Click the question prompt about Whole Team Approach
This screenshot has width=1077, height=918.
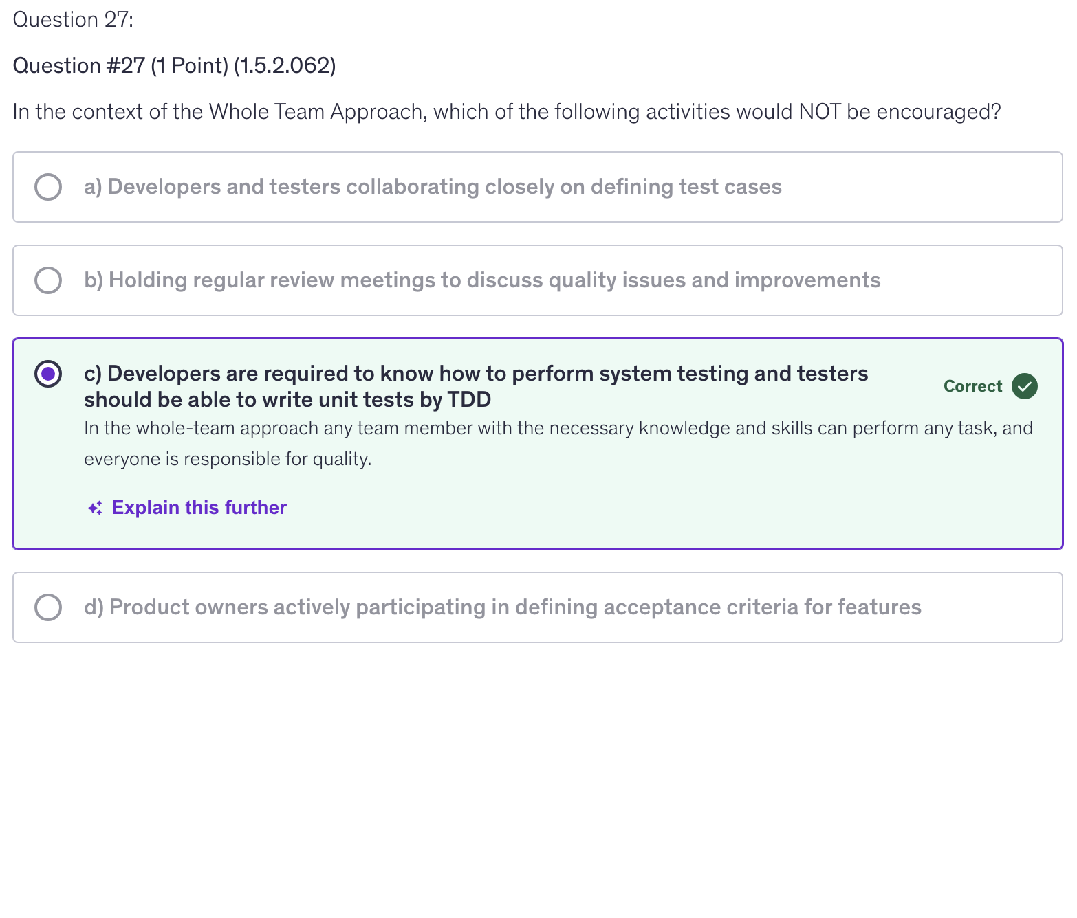[507, 111]
